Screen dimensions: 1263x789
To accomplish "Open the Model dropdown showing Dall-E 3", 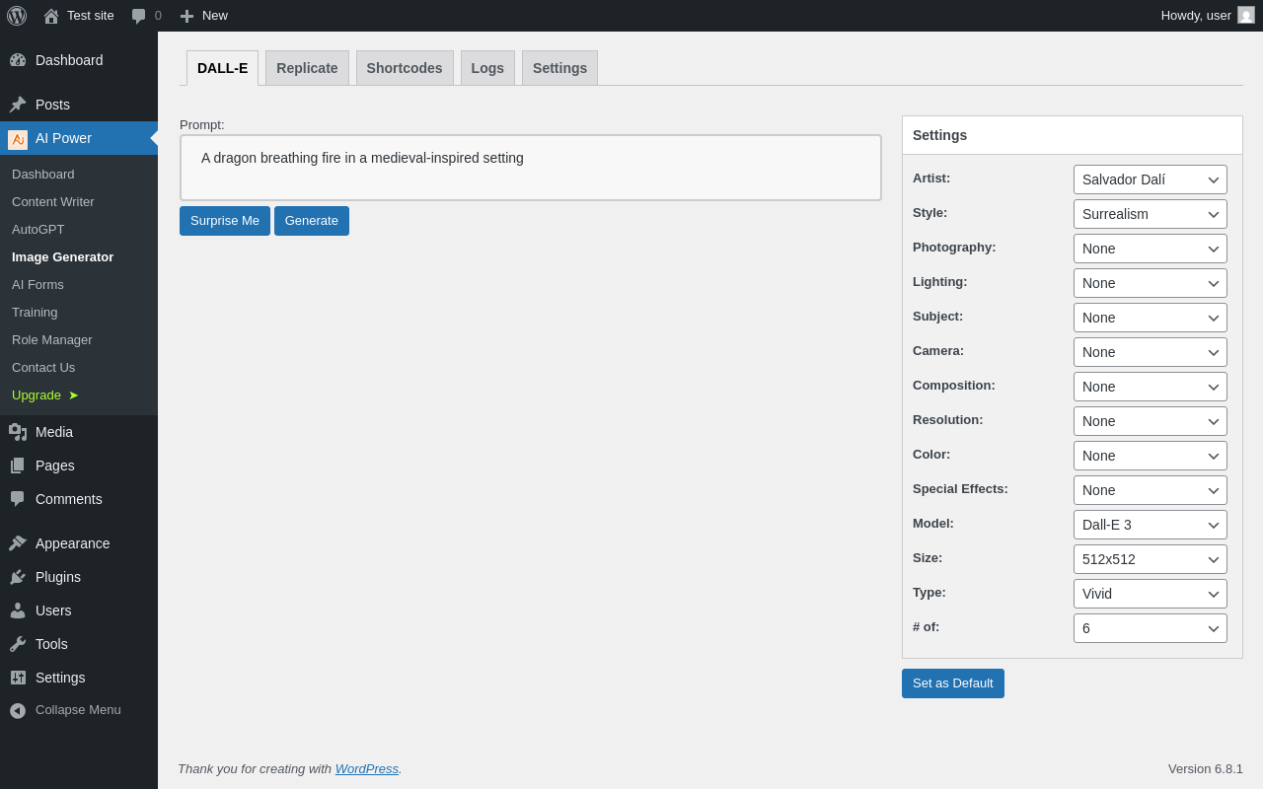I will pos(1151,525).
